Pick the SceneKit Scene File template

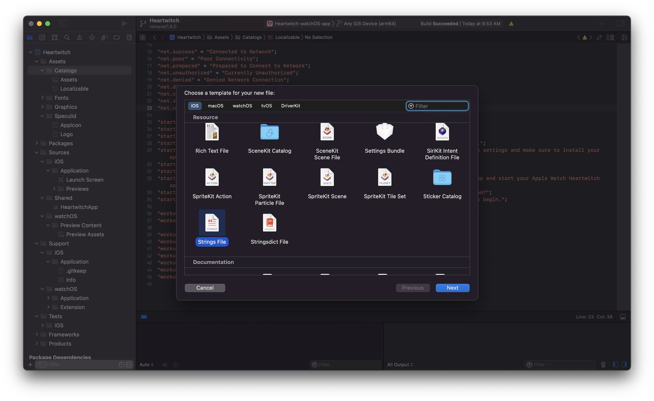point(327,142)
